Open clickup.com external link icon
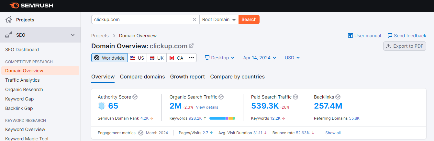 191,46
